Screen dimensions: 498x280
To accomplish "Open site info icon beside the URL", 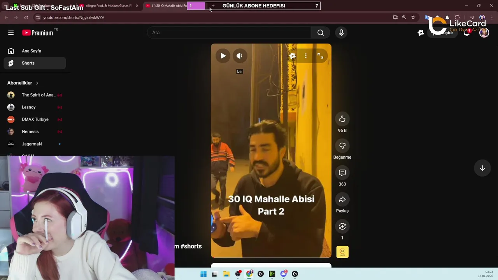I will pyautogui.click(x=38, y=17).
